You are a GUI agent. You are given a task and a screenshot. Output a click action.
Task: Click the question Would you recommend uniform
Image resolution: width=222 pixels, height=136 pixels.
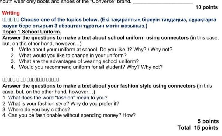pos(87,67)
